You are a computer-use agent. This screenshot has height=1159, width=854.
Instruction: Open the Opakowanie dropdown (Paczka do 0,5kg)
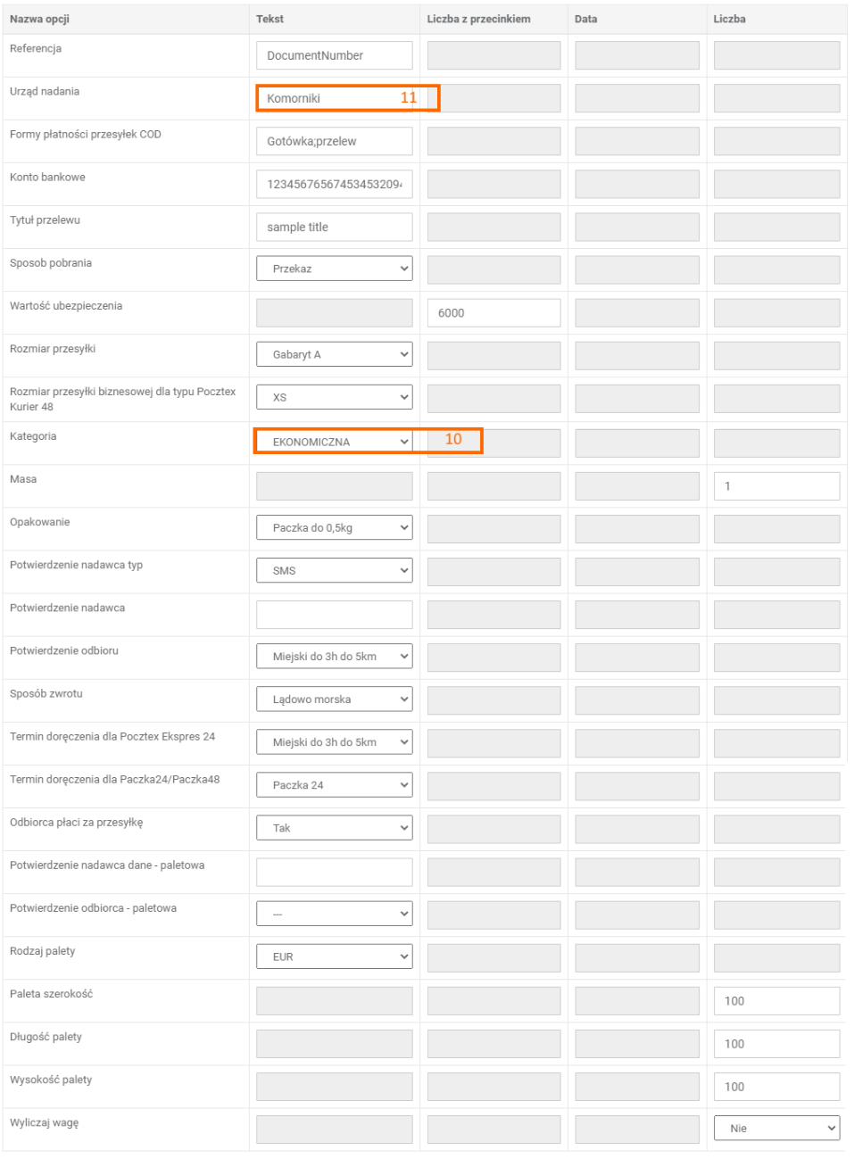pos(334,527)
